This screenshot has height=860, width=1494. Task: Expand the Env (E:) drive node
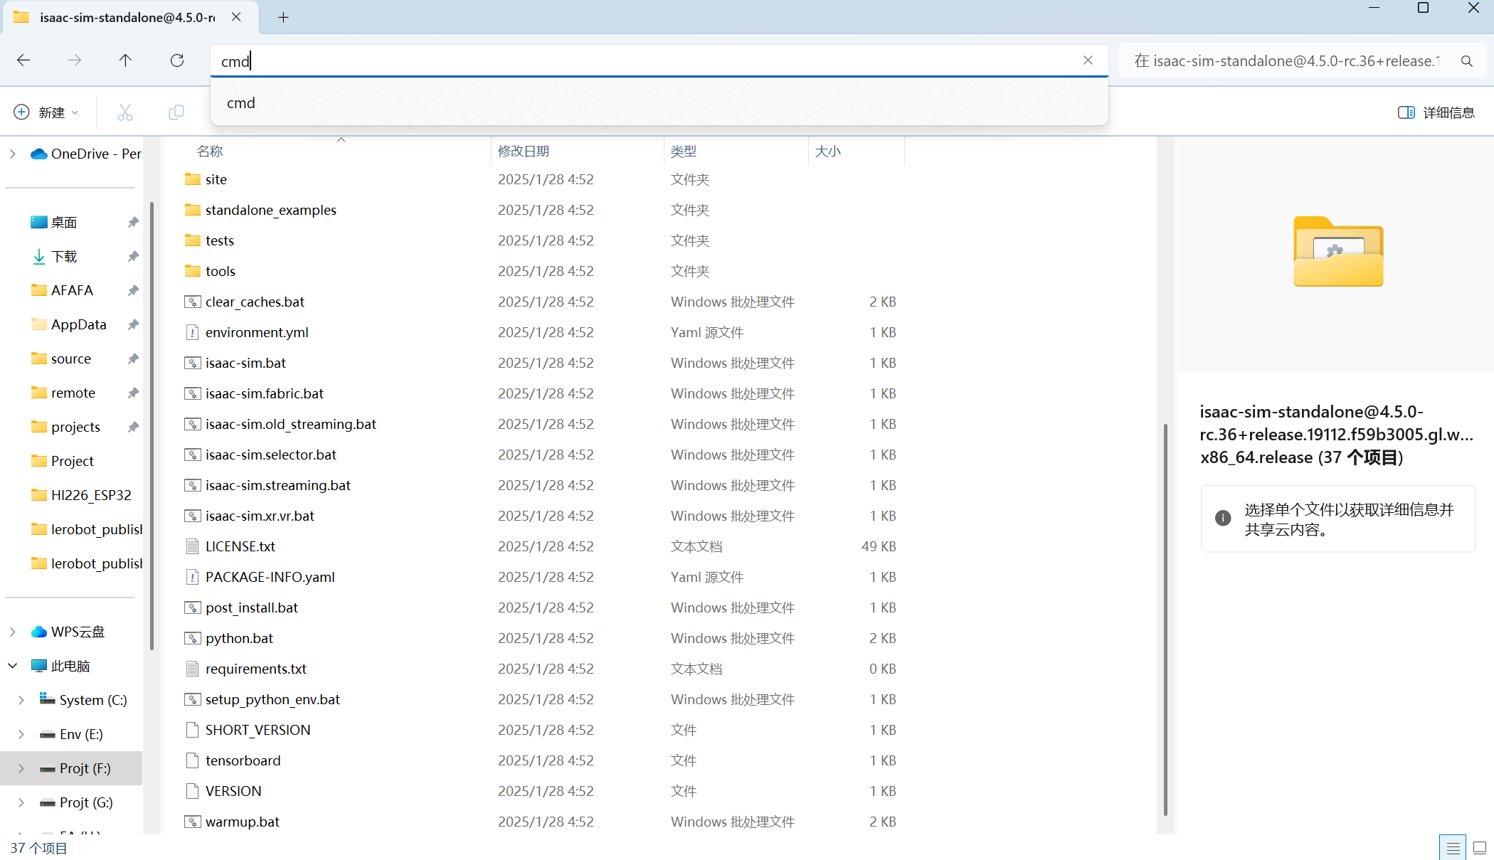(x=21, y=734)
